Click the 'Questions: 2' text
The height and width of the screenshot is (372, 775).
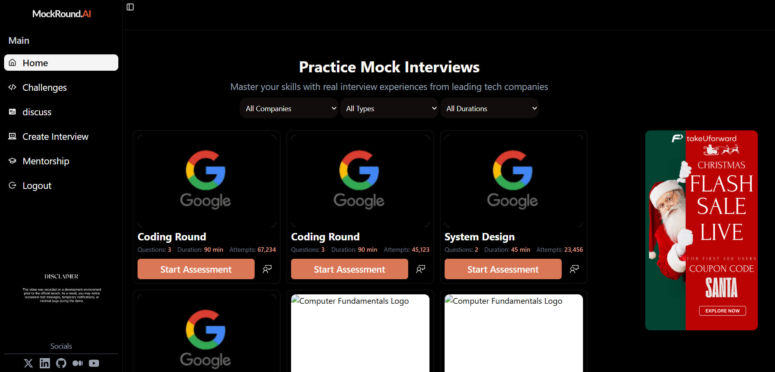[x=461, y=249]
